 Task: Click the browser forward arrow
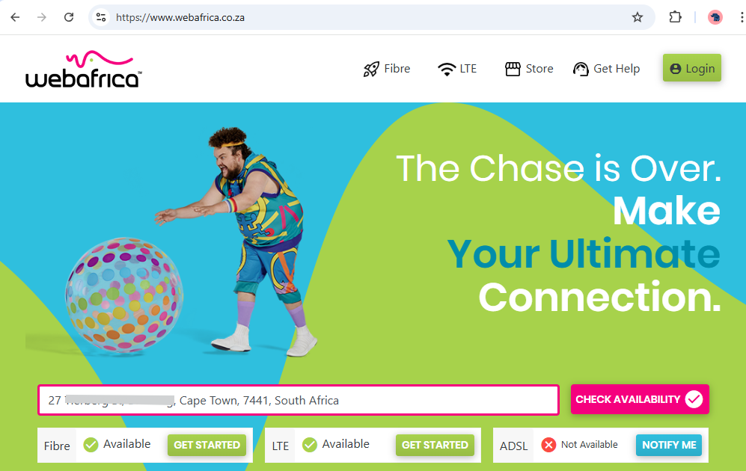tap(42, 18)
